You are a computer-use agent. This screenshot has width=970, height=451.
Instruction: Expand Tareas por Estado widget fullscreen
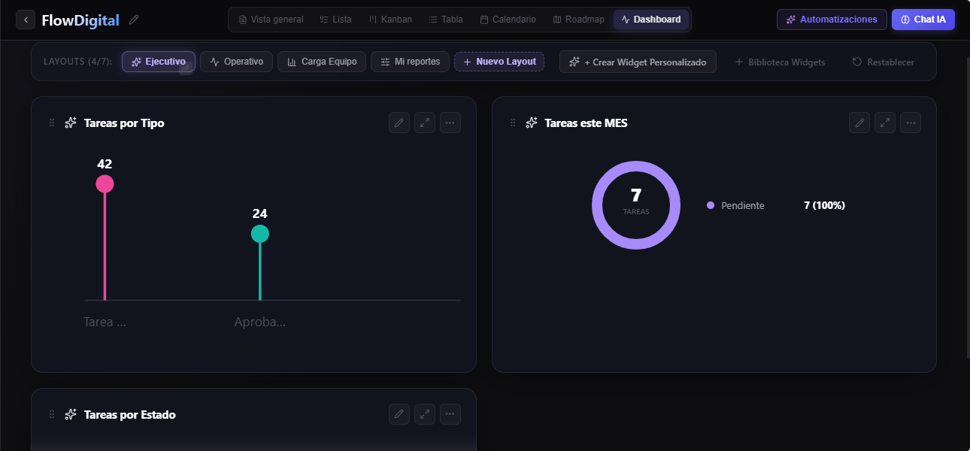[x=425, y=414]
